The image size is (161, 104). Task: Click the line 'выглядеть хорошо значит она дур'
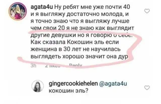pyautogui.click(x=79, y=57)
